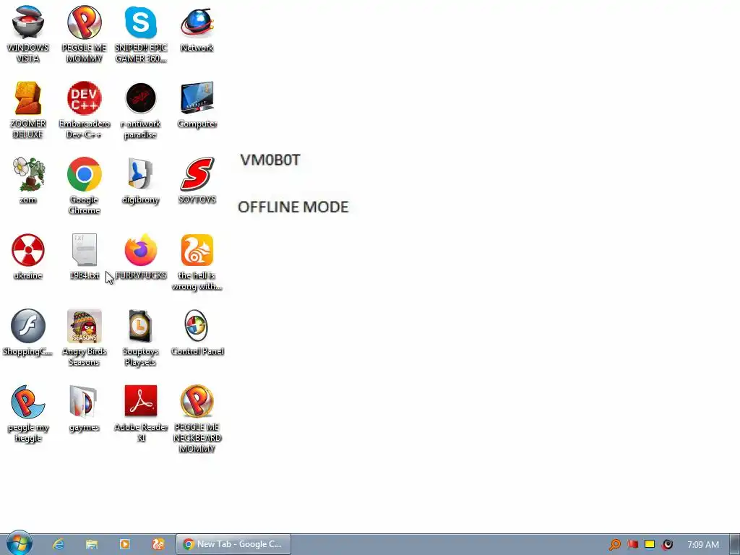Click the round red-and-black tray icon
The width and height of the screenshot is (740, 555).
667,545
